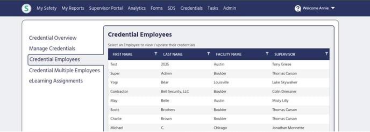Click supervisor 'Tony Griese'
The height and width of the screenshot is (132, 370).
[281, 64]
